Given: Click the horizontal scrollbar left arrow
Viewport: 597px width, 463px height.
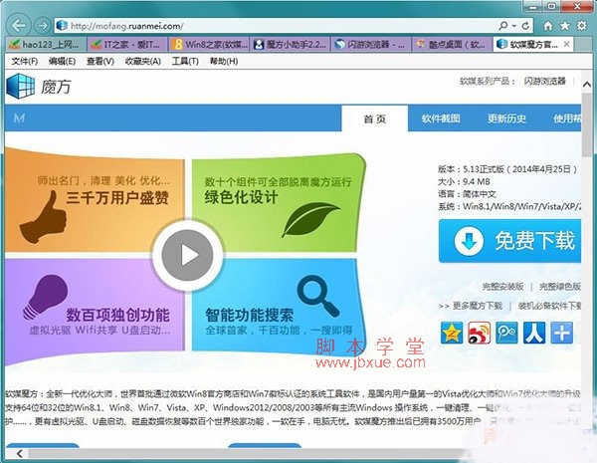Looking at the screenshot, I should (20, 453).
